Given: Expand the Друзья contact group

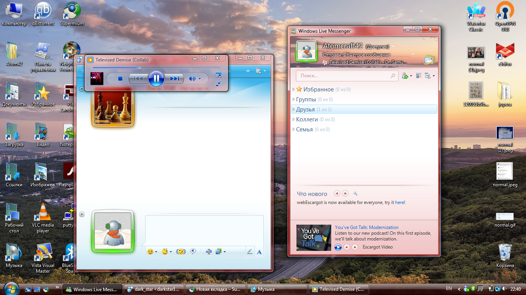Looking at the screenshot, I should coord(293,109).
